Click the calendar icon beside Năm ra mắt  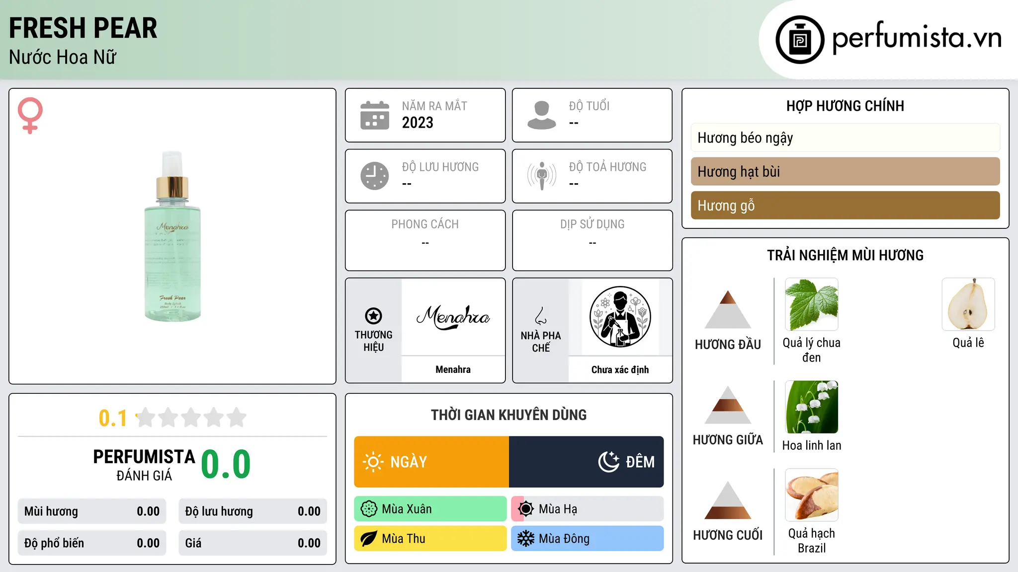click(x=375, y=115)
